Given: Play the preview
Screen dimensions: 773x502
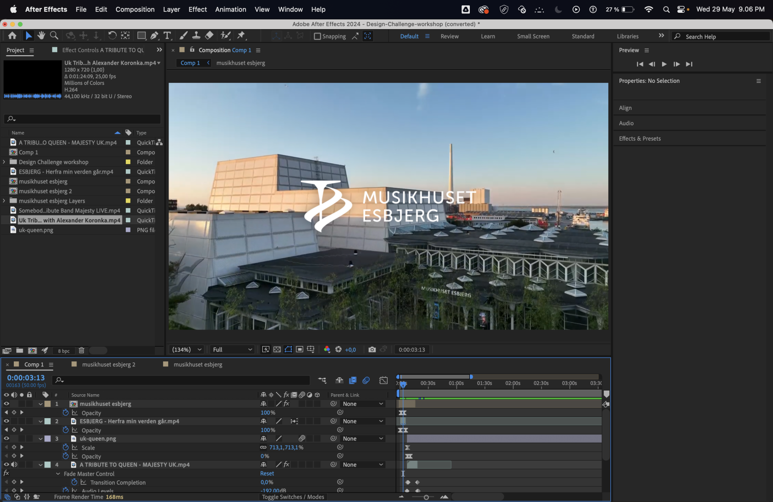Looking at the screenshot, I should (664, 64).
